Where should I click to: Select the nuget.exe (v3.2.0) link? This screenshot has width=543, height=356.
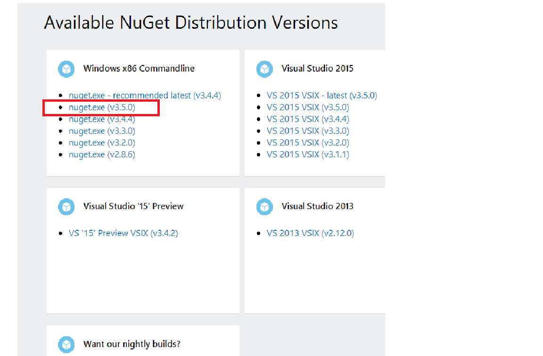tap(102, 143)
